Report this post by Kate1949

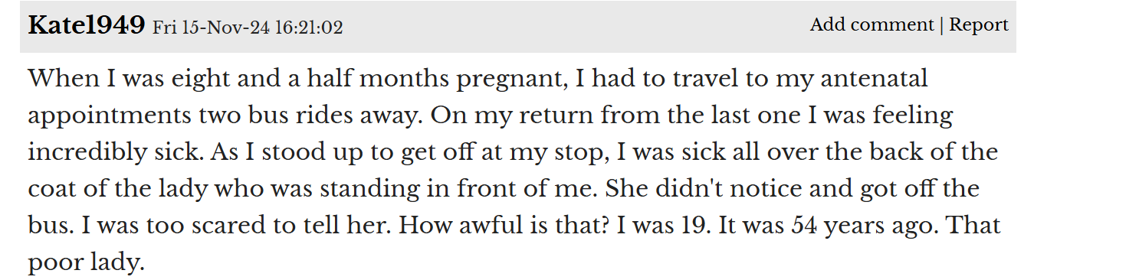coord(979,24)
